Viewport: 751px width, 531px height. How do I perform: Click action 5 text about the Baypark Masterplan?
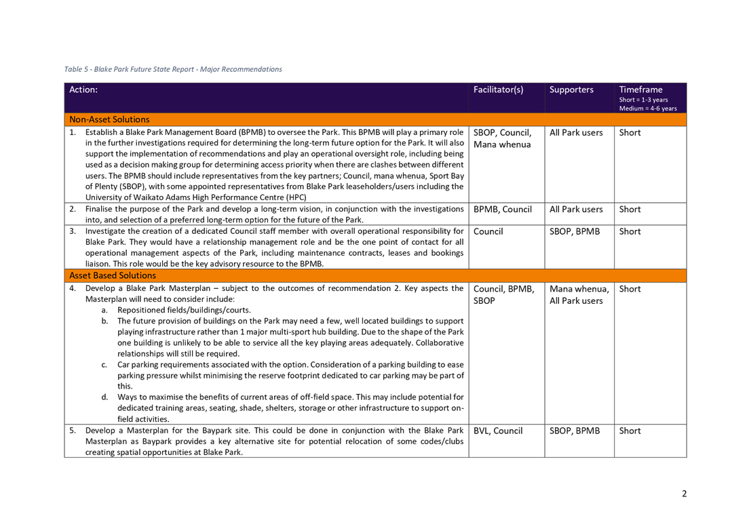[x=275, y=441]
